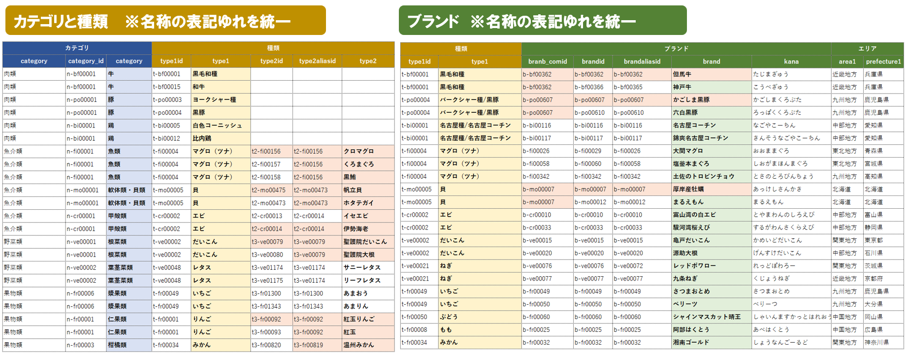Image resolution: width=910 pixels, height=355 pixels.
Task: Select the エリア merged header cell
Action: (x=867, y=49)
